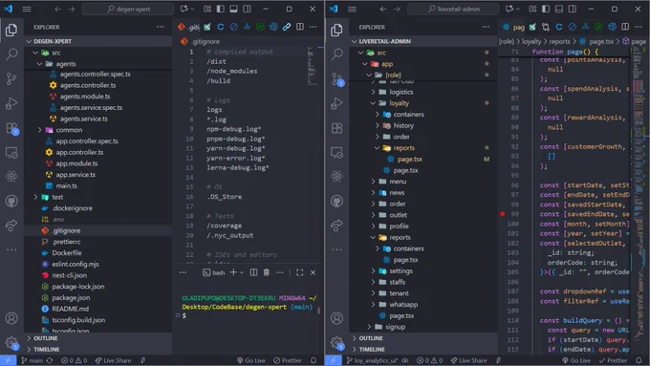Open terminal panel views overflow menu

point(183,272)
